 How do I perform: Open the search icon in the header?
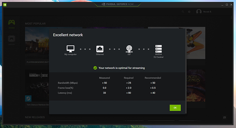click(x=183, y=11)
